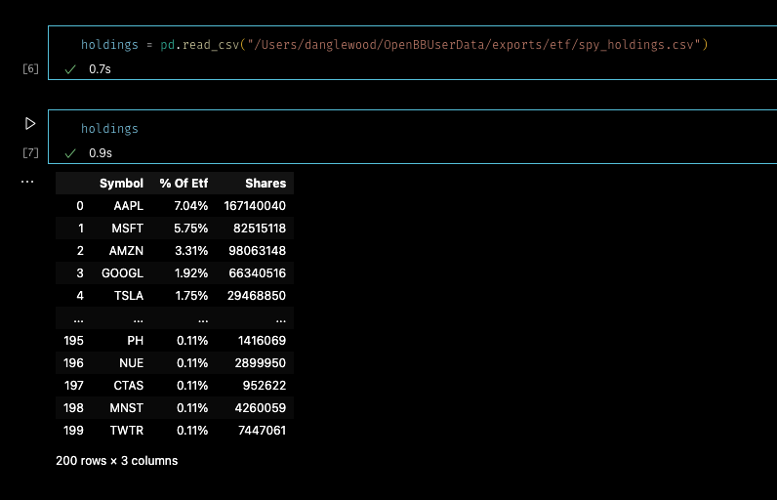The width and height of the screenshot is (777, 500).
Task: Click the 7.04% value for AAPL
Action: click(x=191, y=206)
